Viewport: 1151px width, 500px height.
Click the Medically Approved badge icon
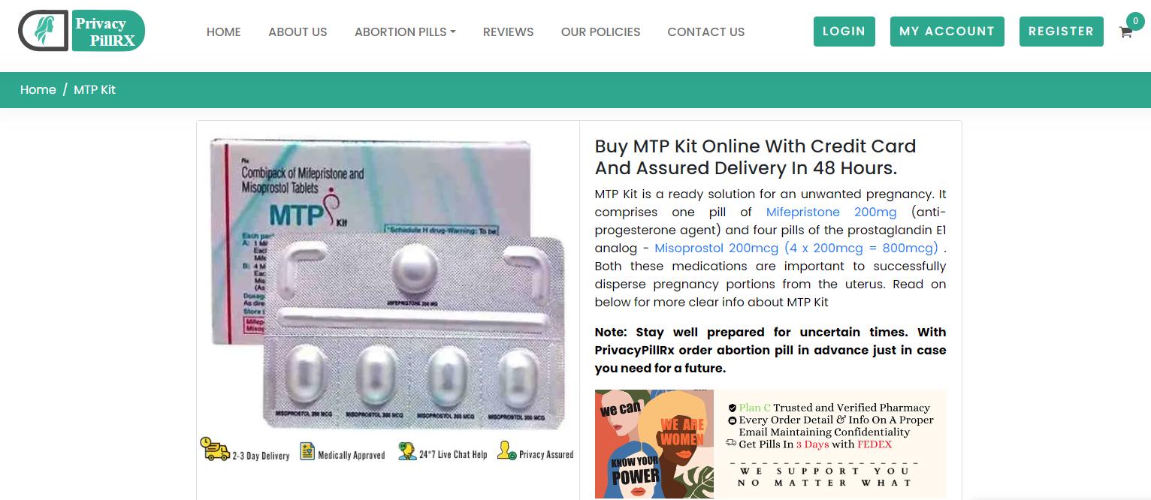click(307, 451)
